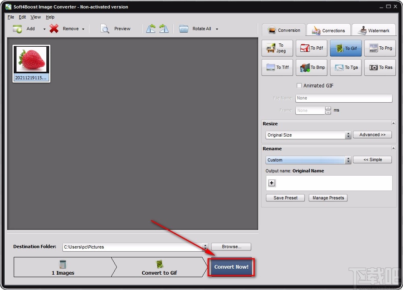Click the Rotate All toolbar label
This screenshot has width=403, height=290.
(202, 29)
